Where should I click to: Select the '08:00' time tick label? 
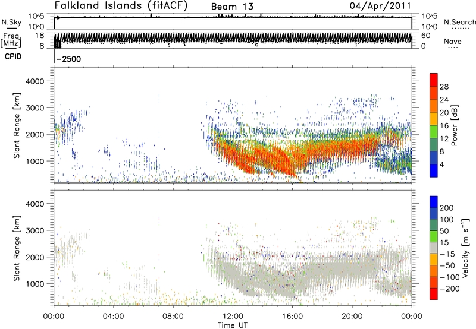(x=173, y=317)
